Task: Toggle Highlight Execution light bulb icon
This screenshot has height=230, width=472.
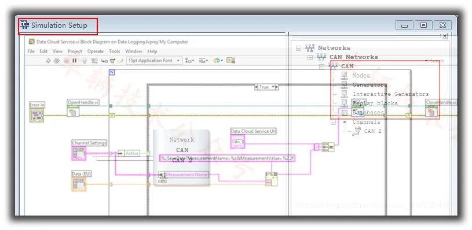Action: 85,61
